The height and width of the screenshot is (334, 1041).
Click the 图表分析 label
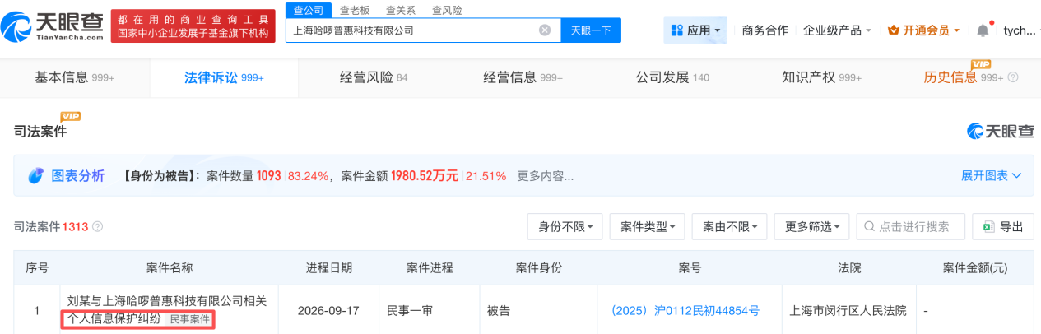pyautogui.click(x=78, y=176)
